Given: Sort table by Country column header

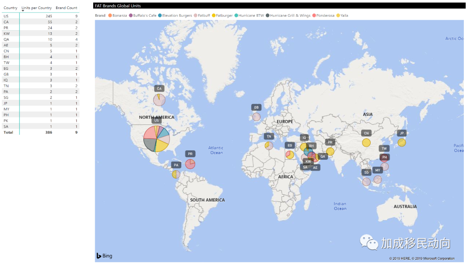Looking at the screenshot, I should click(x=10, y=8).
